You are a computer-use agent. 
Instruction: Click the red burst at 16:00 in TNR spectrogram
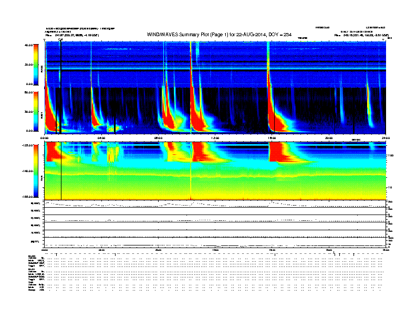pyautogui.click(x=277, y=152)
